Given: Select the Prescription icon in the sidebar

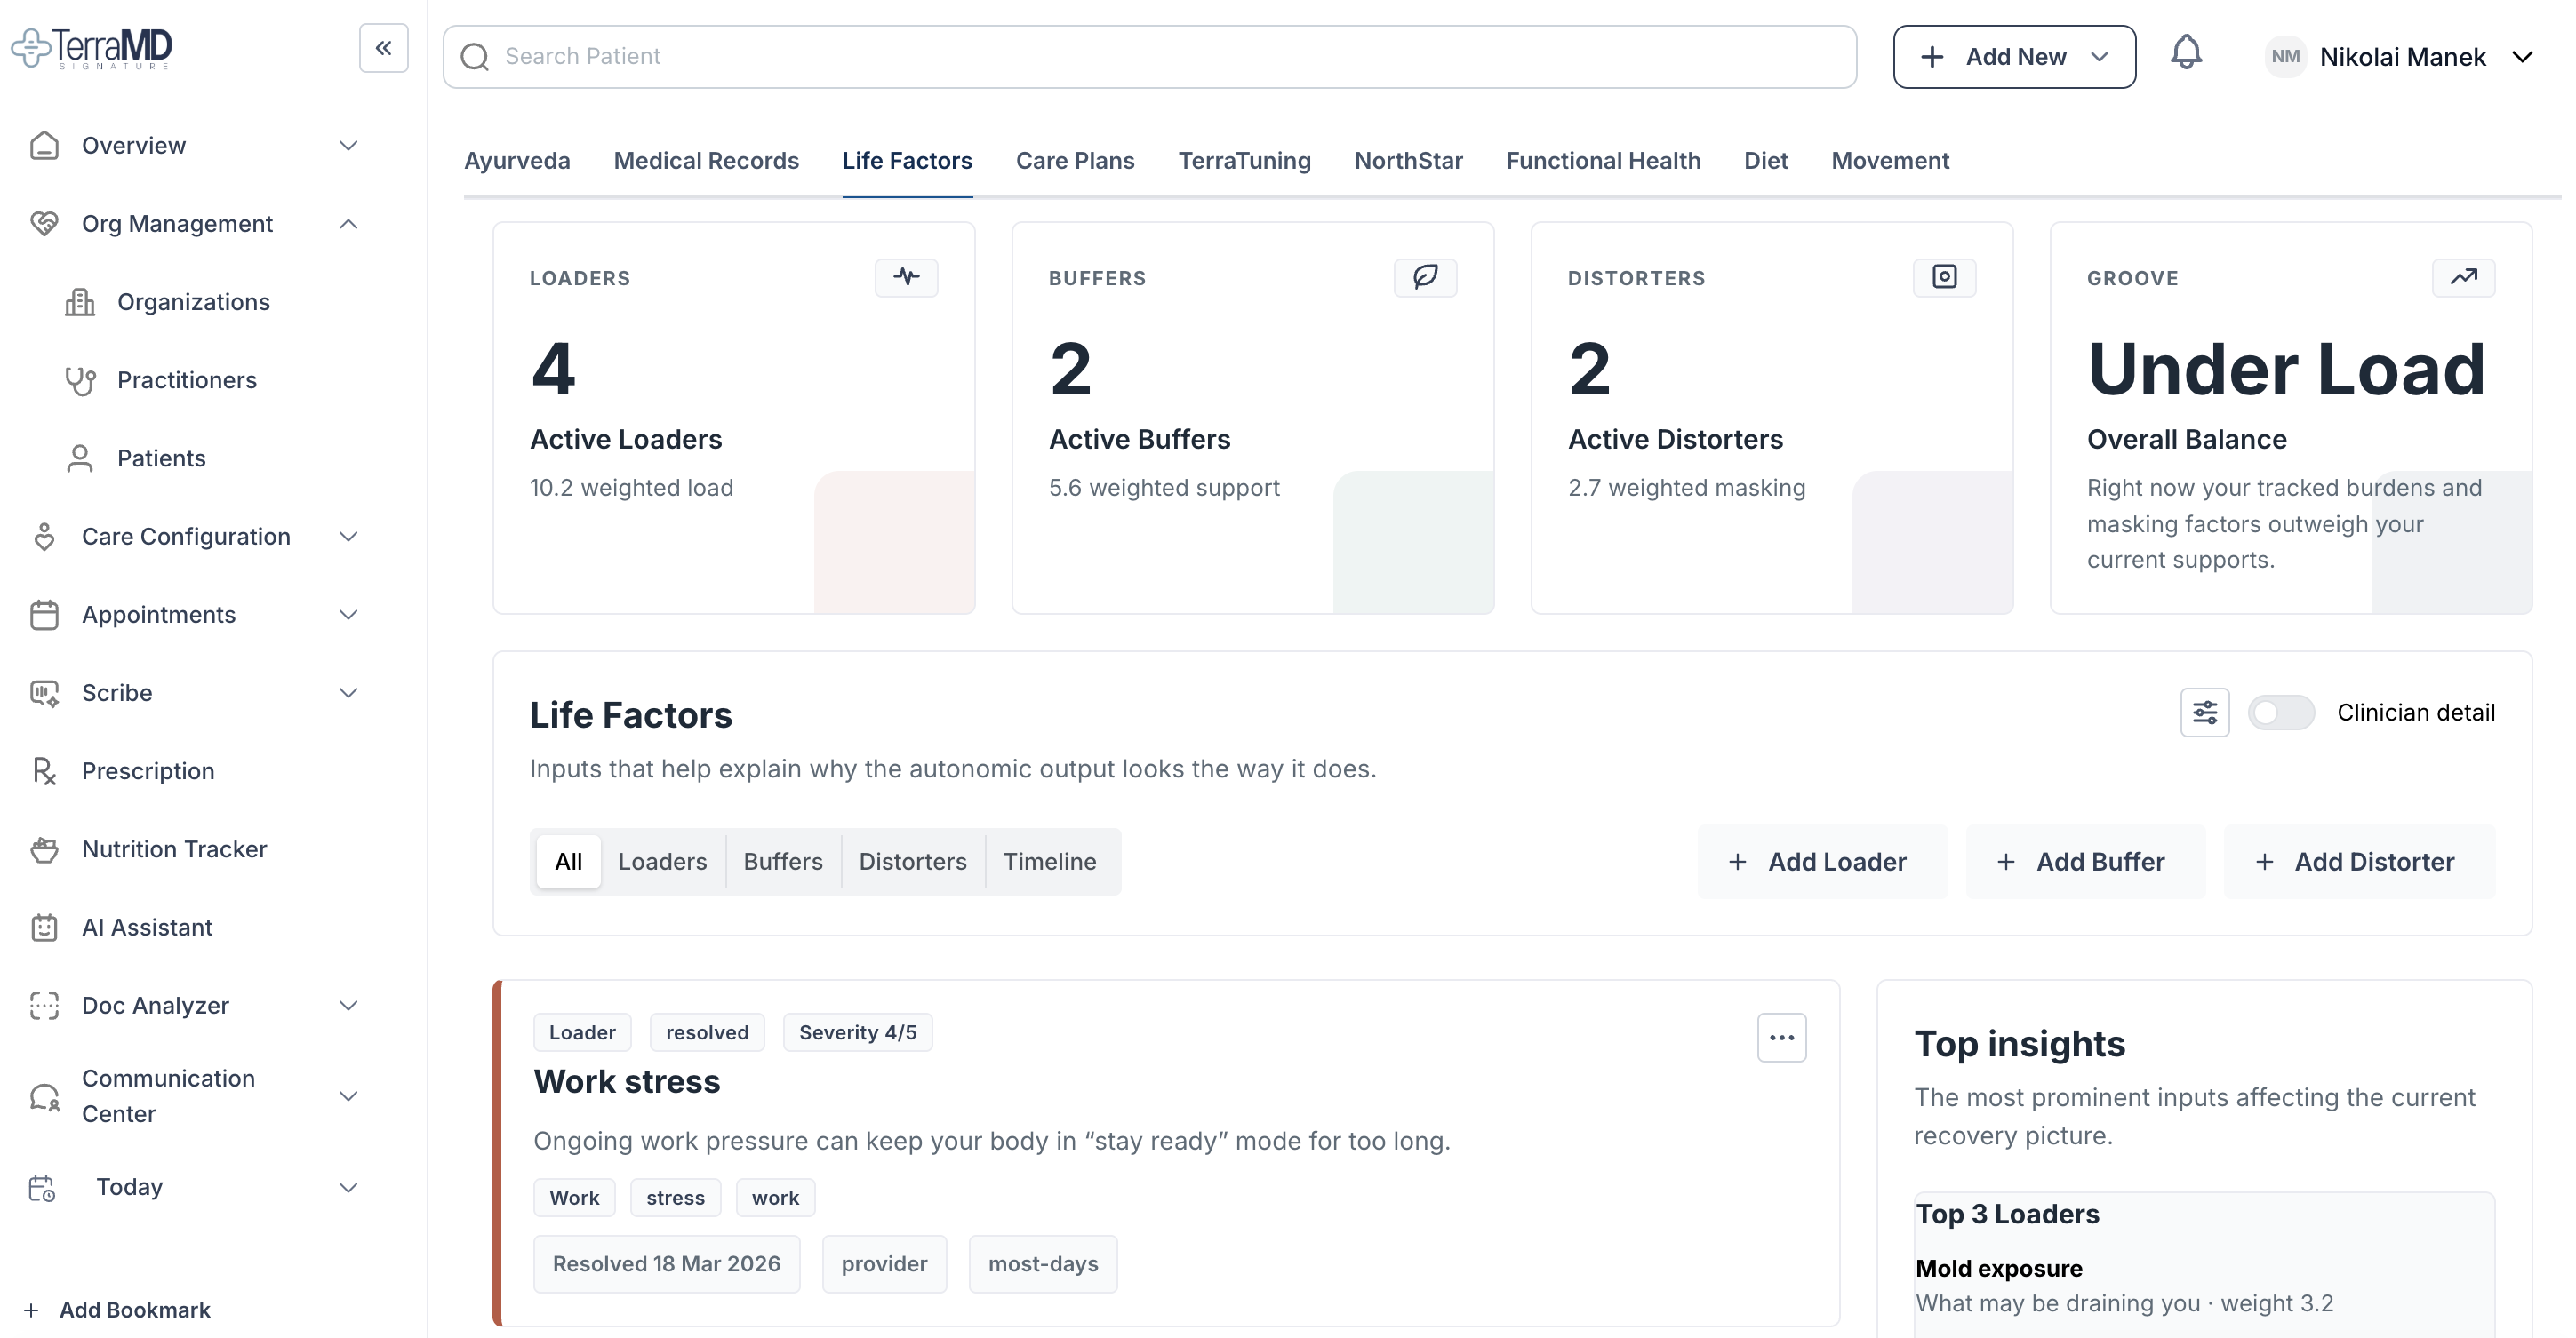Looking at the screenshot, I should coord(44,770).
